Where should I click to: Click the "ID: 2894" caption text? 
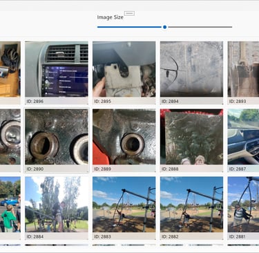point(170,101)
